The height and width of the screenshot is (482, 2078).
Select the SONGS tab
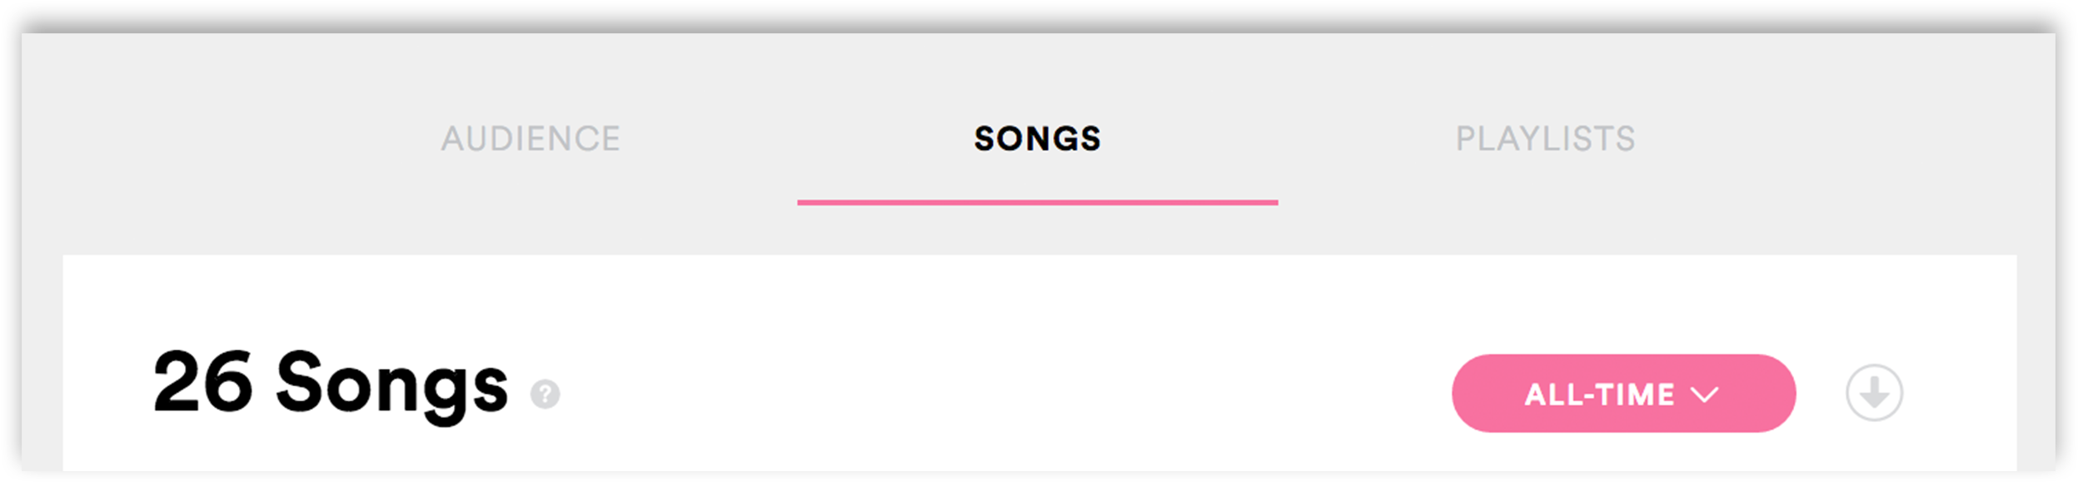pyautogui.click(x=1038, y=139)
